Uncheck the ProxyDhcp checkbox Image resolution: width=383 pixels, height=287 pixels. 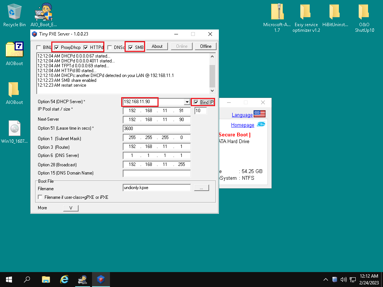tap(56, 47)
